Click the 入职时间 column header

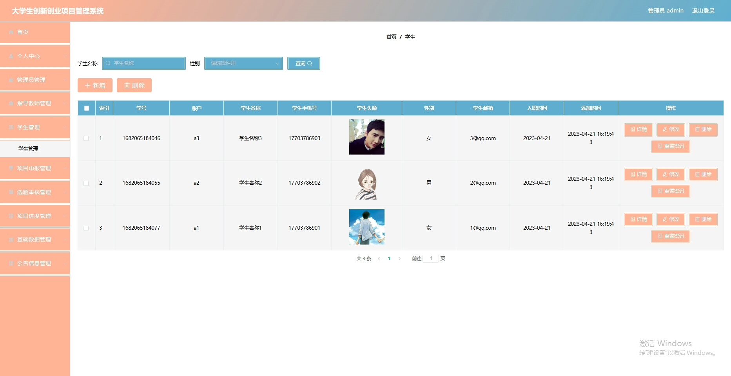537,108
